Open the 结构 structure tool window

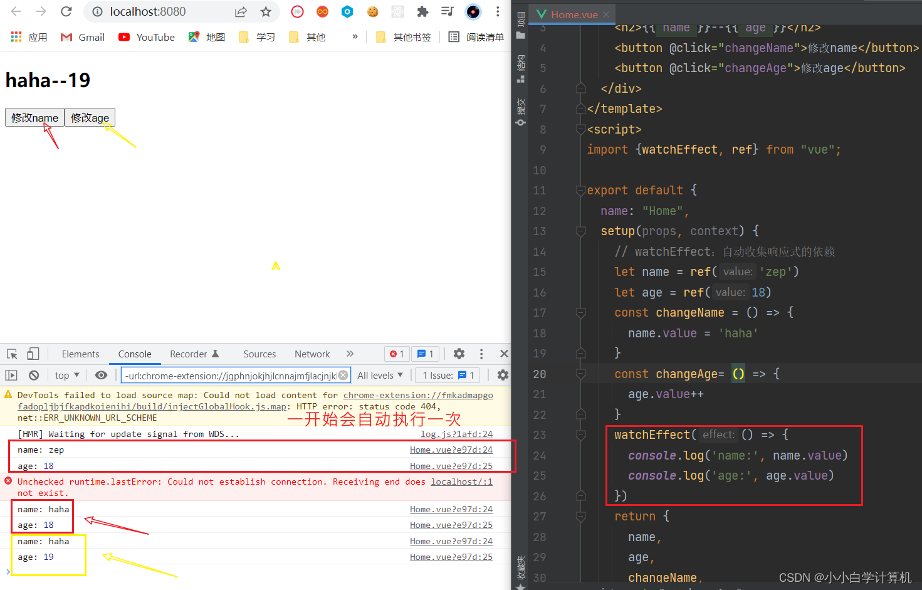[x=520, y=68]
